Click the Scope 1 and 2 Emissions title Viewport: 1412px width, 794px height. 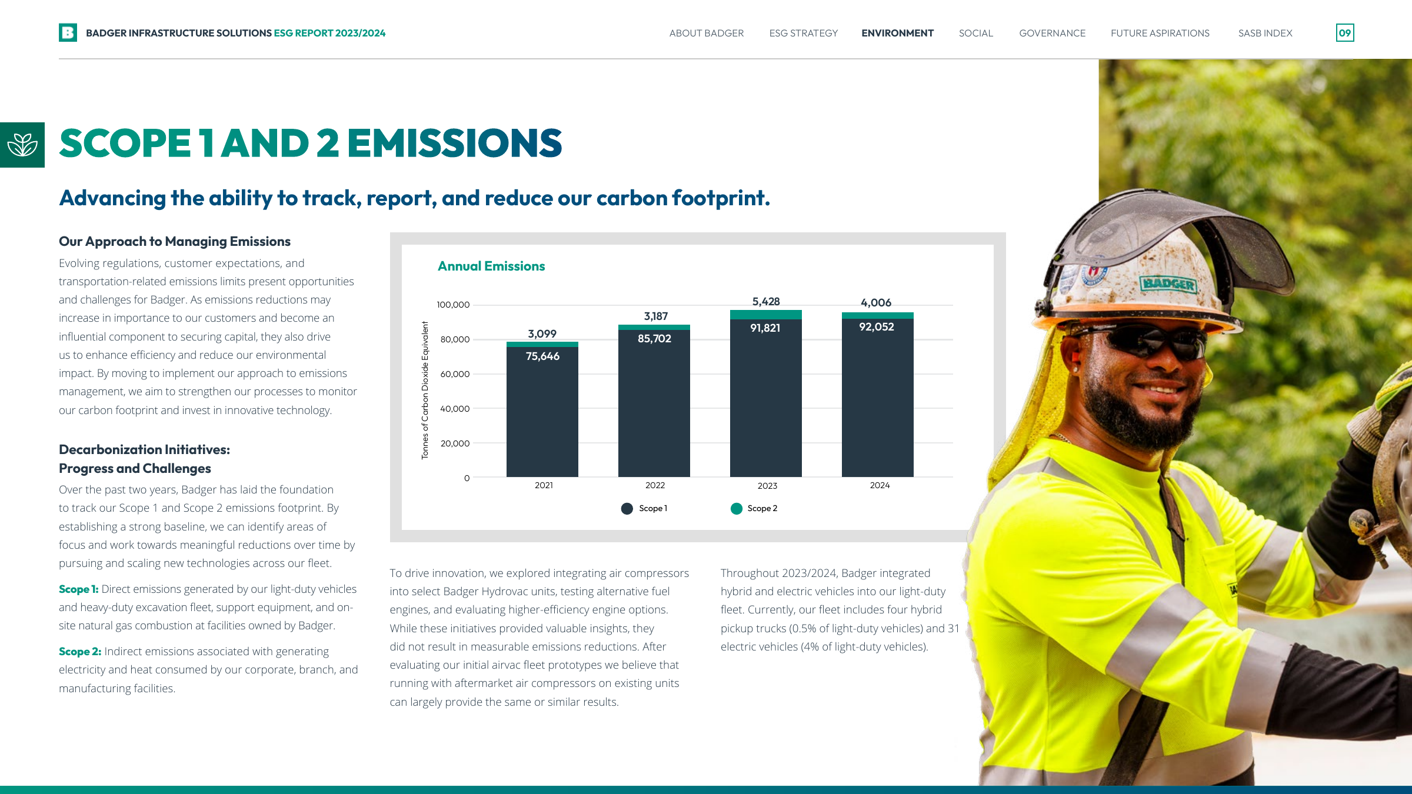[x=311, y=143]
